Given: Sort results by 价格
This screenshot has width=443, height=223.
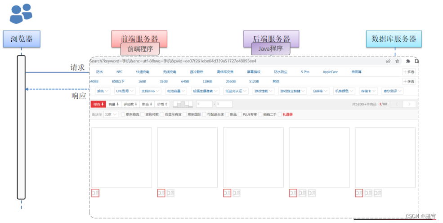Looking at the screenshot, I should click(x=162, y=104).
